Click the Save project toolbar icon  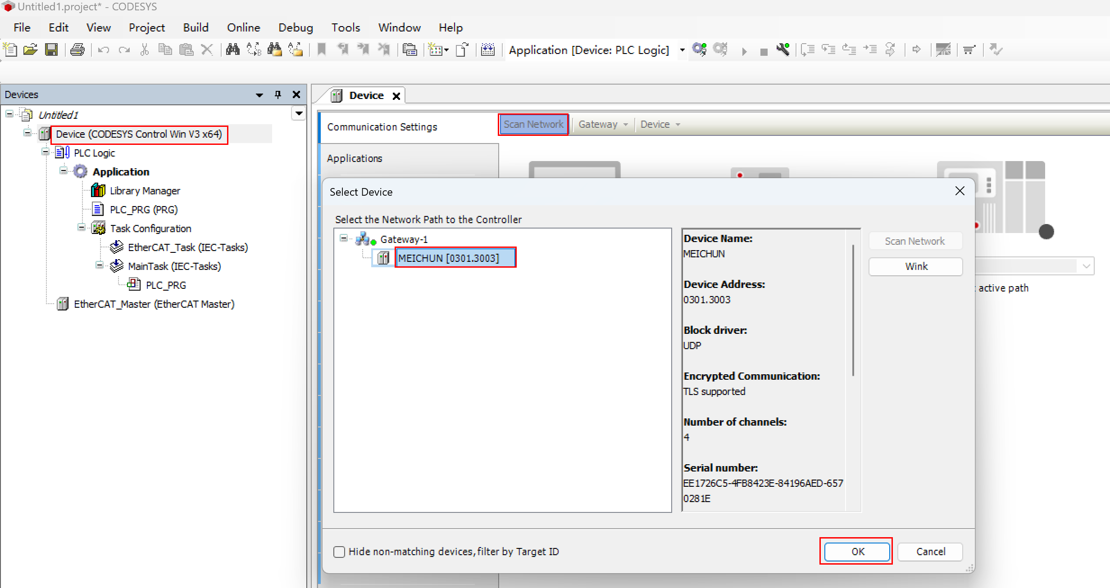pyautogui.click(x=51, y=49)
